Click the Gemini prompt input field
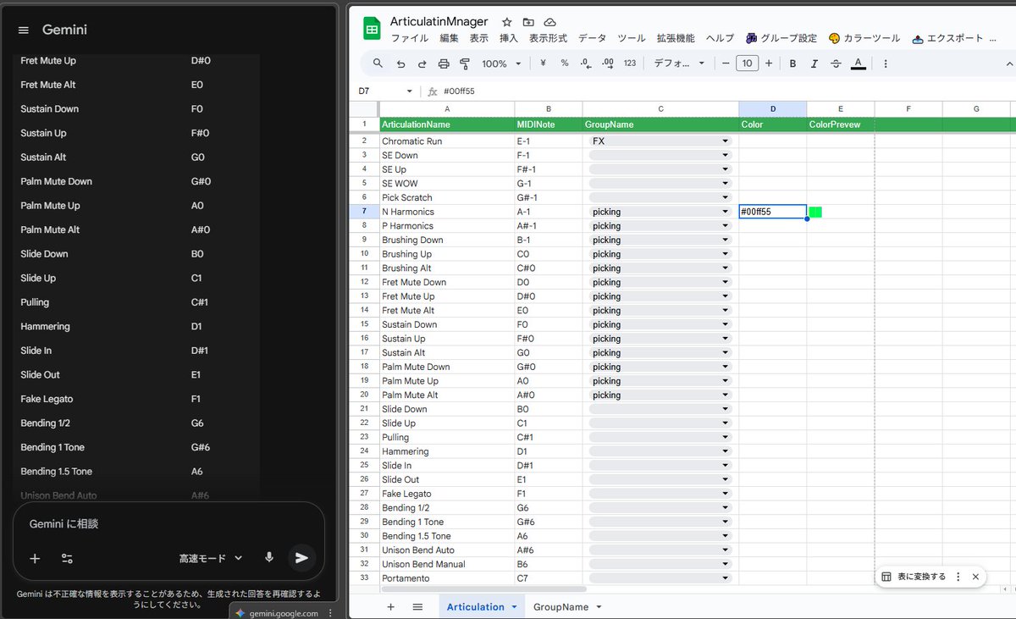The width and height of the screenshot is (1016, 619). tap(168, 524)
